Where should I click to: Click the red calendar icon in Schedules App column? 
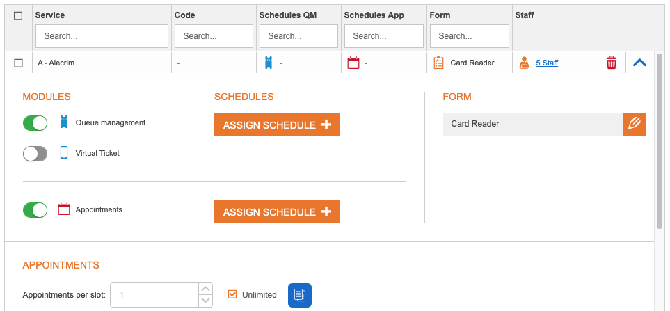click(x=353, y=63)
